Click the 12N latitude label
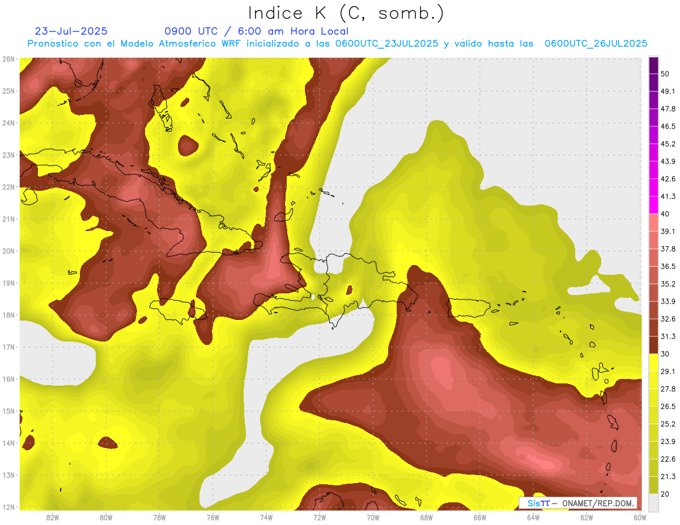 8,507
